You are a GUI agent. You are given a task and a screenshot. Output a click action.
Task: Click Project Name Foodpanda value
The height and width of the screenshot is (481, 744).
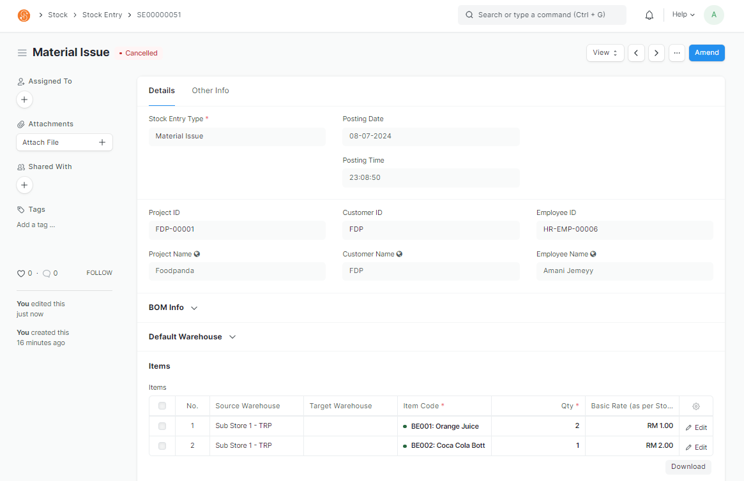coord(237,271)
